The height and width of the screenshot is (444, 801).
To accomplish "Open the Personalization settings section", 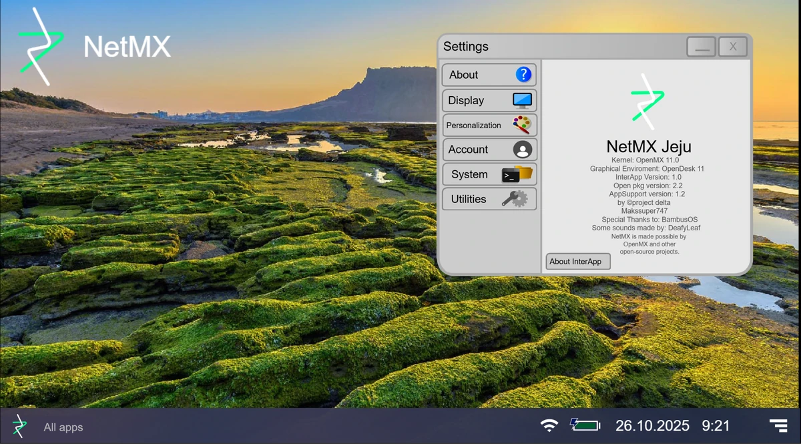I will pyautogui.click(x=474, y=125).
